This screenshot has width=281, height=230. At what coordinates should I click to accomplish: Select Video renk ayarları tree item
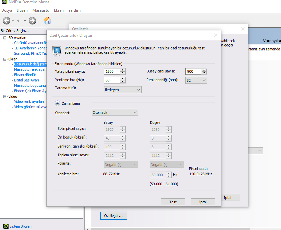click(x=29, y=101)
